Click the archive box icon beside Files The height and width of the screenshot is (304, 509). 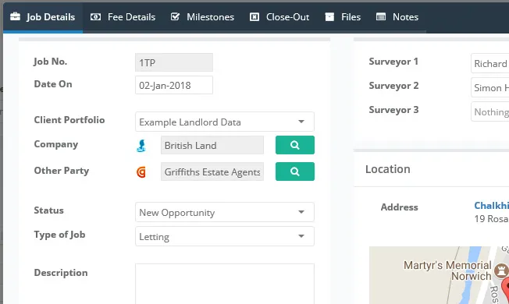(329, 17)
